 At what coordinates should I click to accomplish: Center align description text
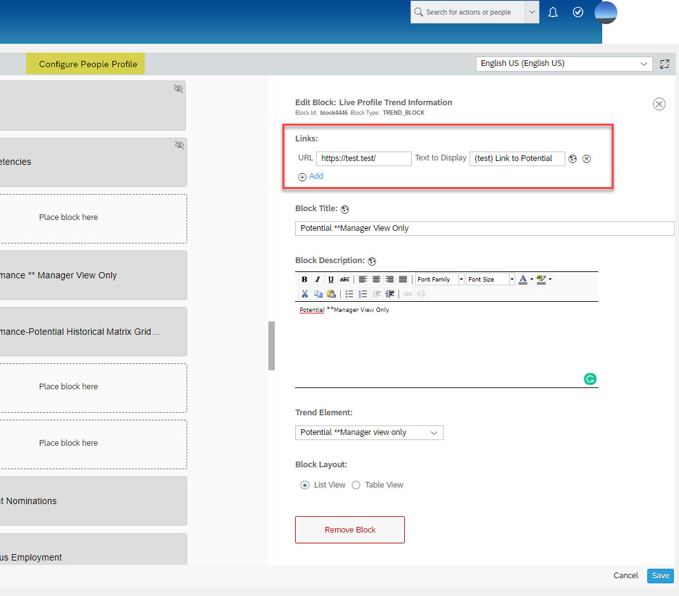[x=376, y=280]
